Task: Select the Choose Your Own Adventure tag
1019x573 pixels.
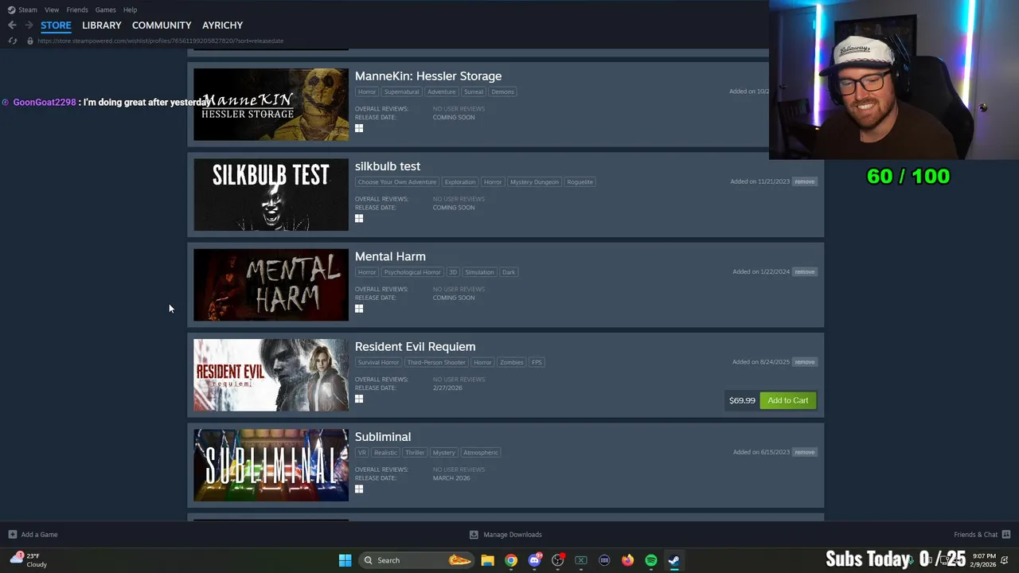Action: click(396, 181)
